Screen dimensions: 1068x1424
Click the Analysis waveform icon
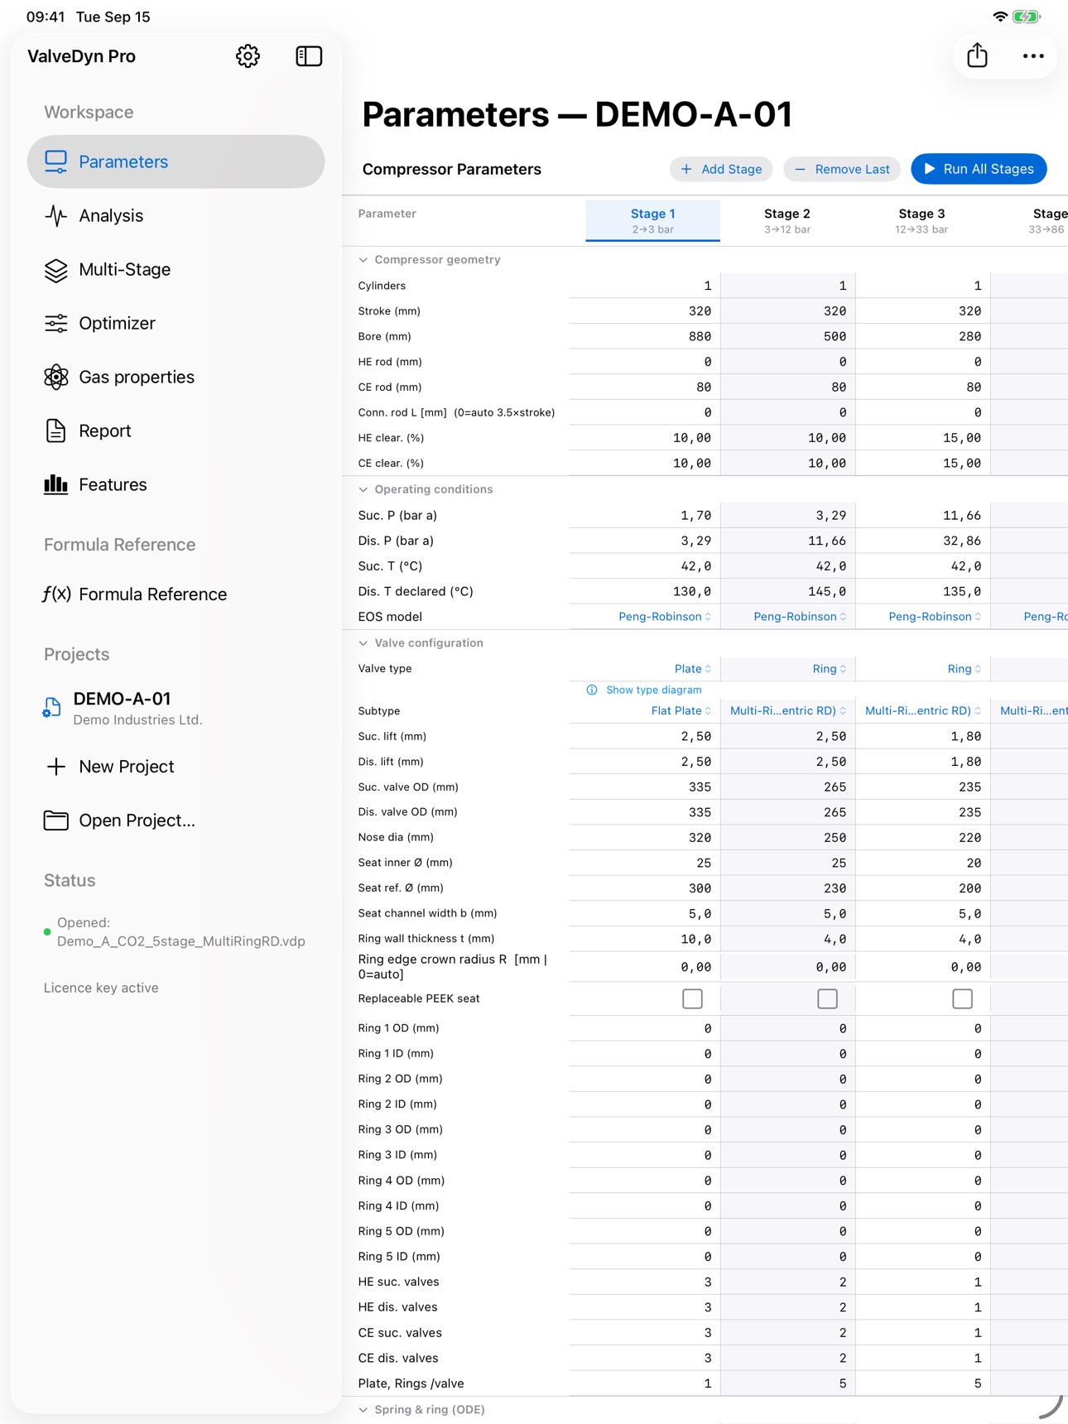click(x=55, y=215)
